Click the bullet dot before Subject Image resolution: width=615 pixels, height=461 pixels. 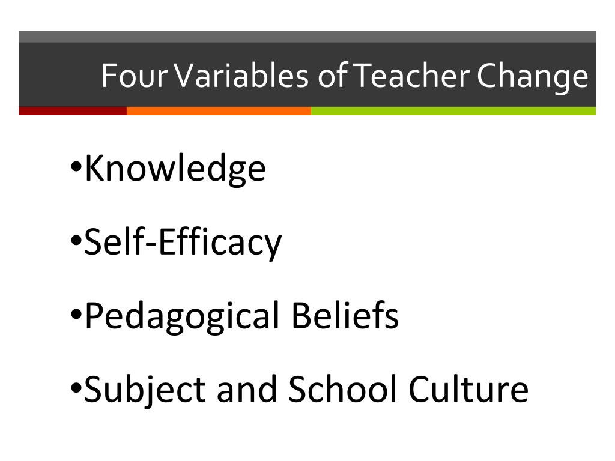coord(76,388)
